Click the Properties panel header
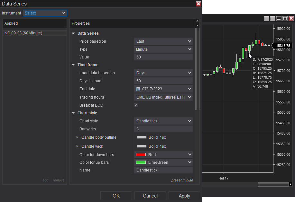The height and width of the screenshot is (202, 295). (x=133, y=23)
